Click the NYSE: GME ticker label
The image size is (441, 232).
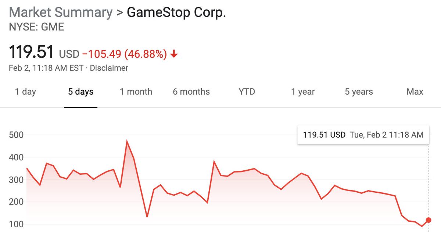[x=37, y=26]
